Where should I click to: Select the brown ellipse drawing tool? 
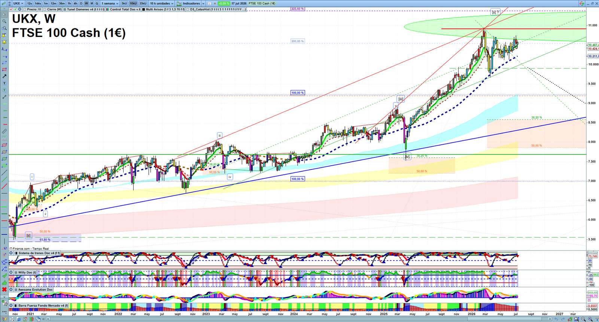point(4,152)
